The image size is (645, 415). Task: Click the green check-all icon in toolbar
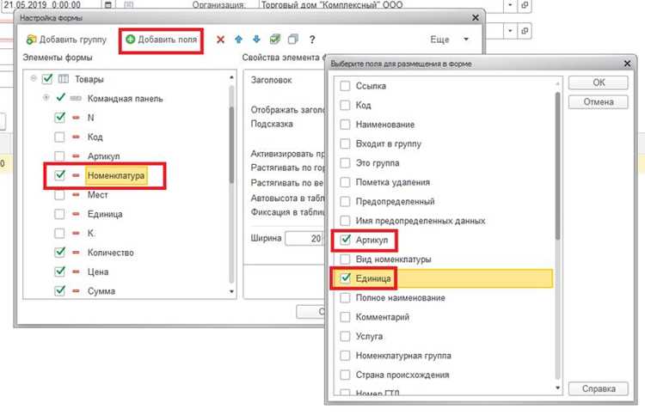pos(275,40)
